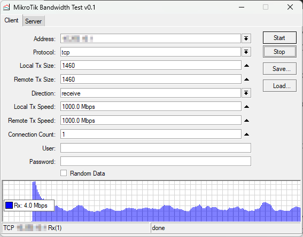
Task: Select the Client tab
Action: point(11,20)
